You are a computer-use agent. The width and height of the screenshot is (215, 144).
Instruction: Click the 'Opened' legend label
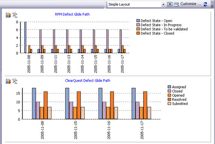[x=178, y=95]
